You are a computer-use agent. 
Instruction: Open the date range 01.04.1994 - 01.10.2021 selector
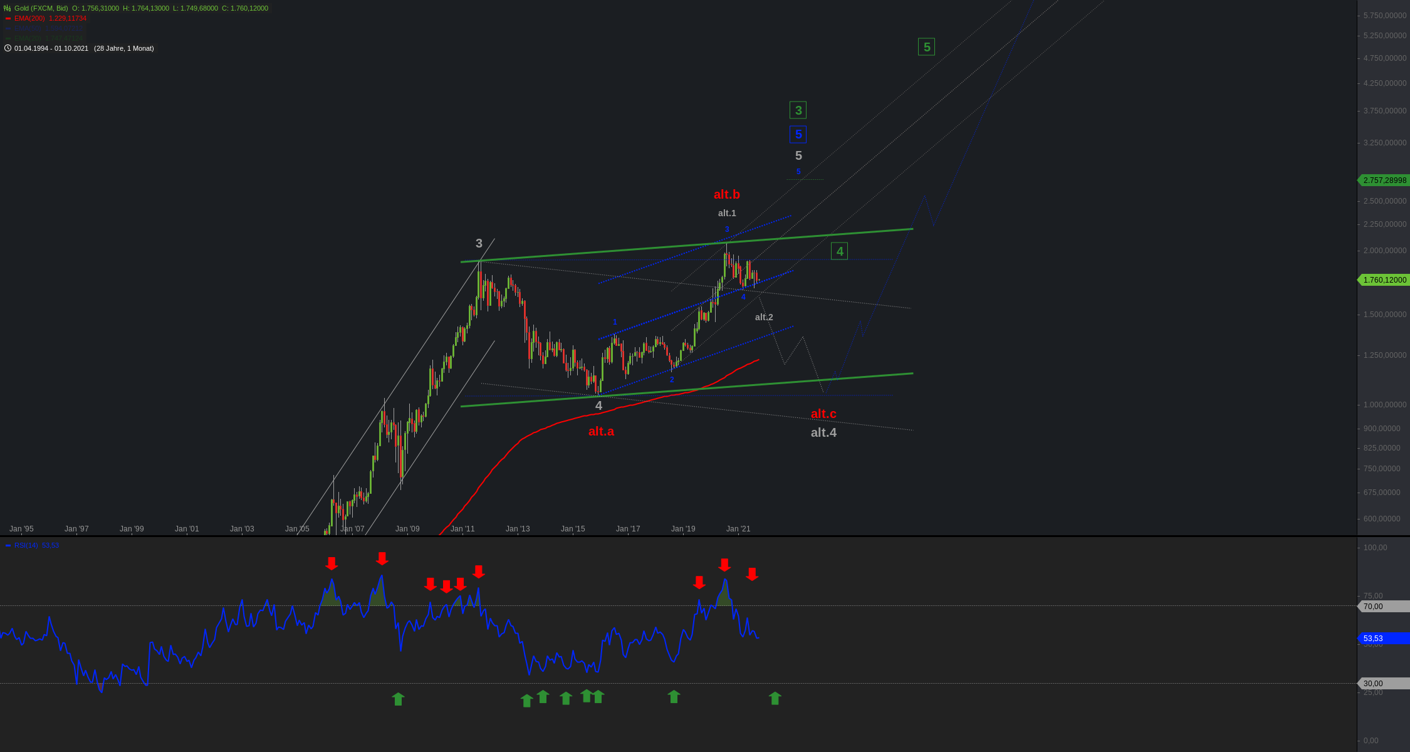coord(51,48)
